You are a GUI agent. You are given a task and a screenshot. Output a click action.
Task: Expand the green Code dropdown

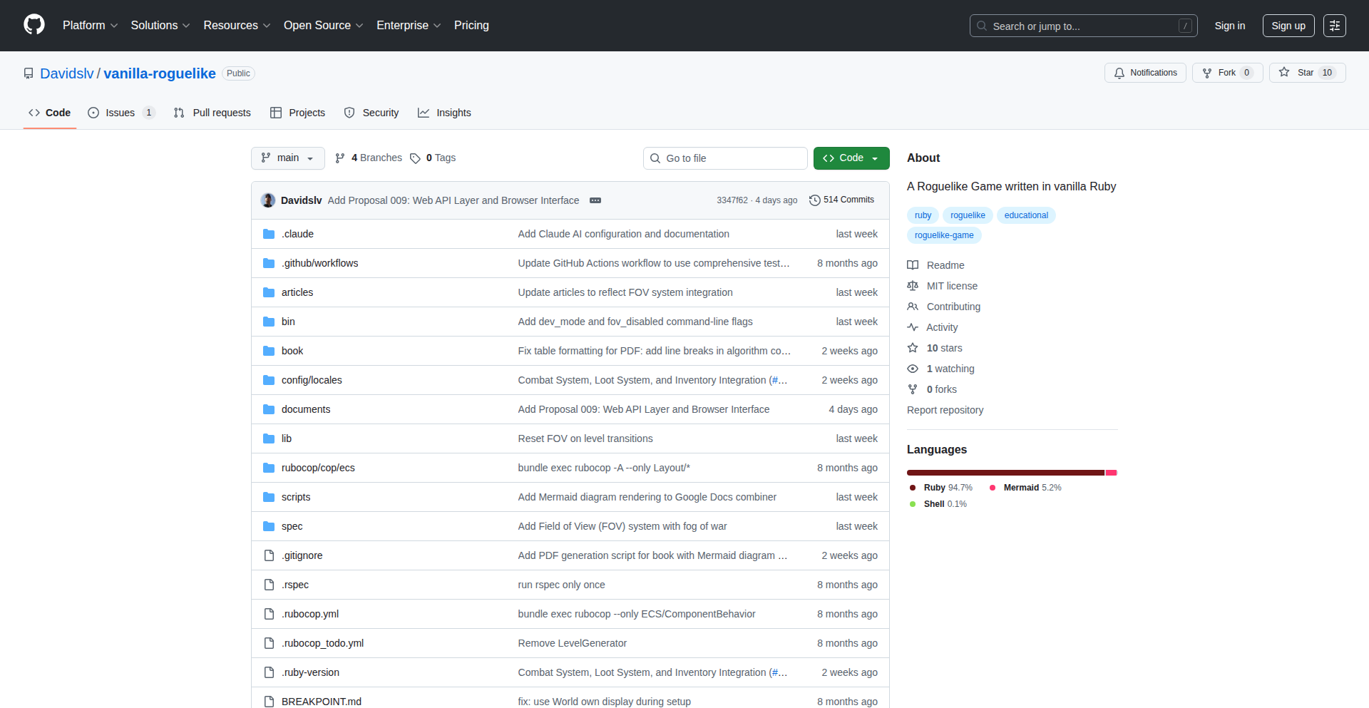(851, 158)
